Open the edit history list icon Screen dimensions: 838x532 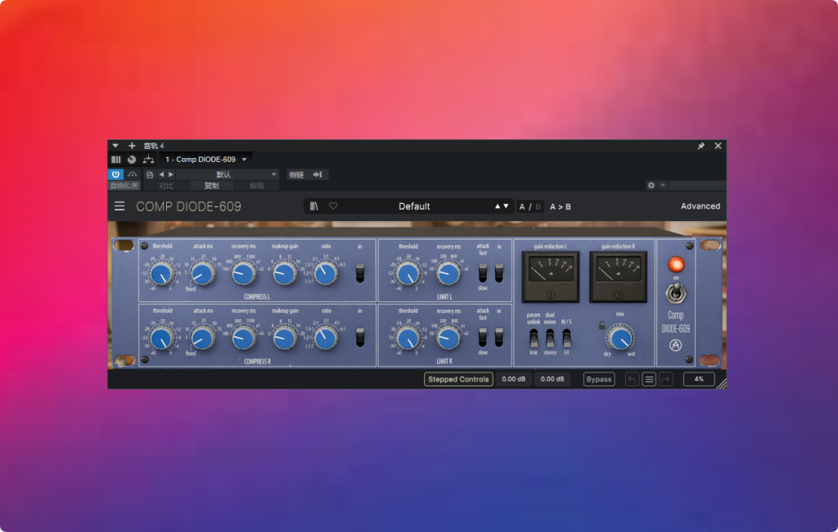(649, 379)
